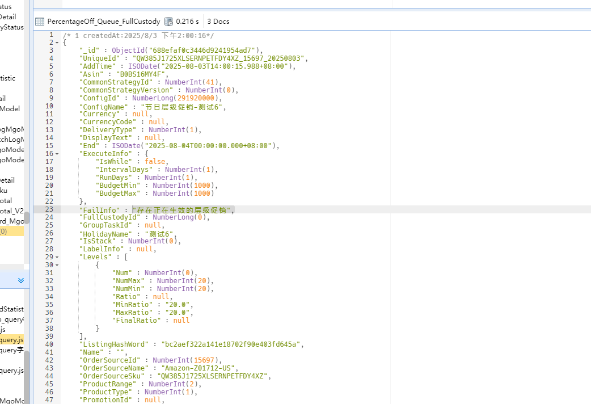Expand the left panel double-chevron
The width and height of the screenshot is (591, 404).
(21, 280)
